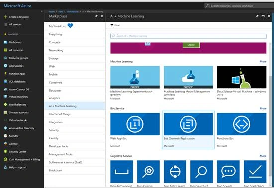Click the Create a resource plus icon
The image size is (274, 188).
tap(5, 17)
